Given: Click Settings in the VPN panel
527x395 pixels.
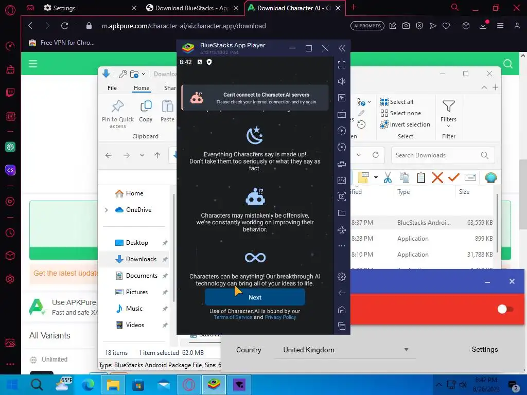Looking at the screenshot, I should coord(485,349).
